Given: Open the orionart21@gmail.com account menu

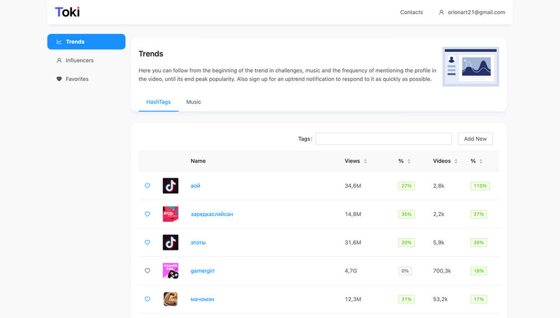Looking at the screenshot, I should (x=472, y=12).
